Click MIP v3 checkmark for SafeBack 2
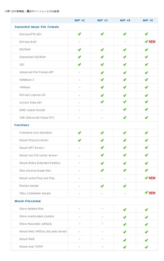164x261 pixels. click(102, 80)
